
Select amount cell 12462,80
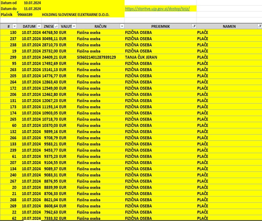click(50, 94)
